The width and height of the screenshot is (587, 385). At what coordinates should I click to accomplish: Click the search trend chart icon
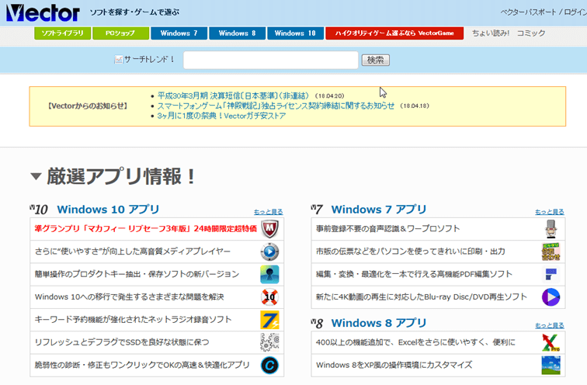click(x=118, y=60)
